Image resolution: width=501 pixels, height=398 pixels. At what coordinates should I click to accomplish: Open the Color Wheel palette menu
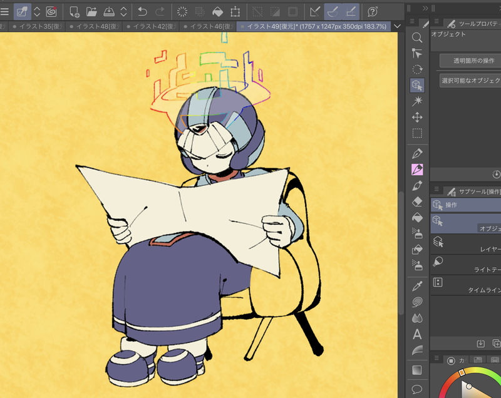(x=436, y=358)
